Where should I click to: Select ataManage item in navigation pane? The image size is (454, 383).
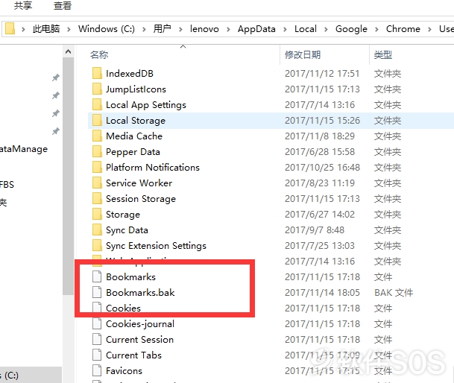coord(24,149)
